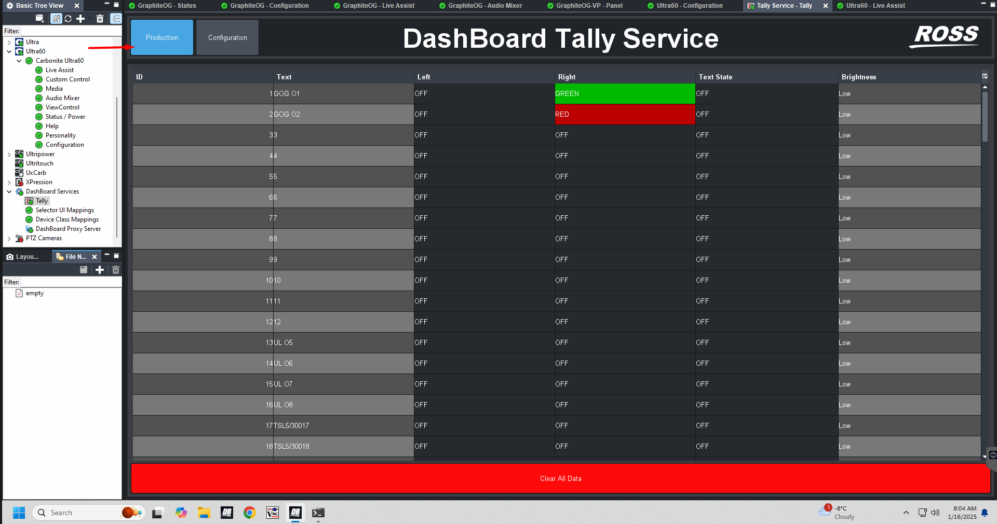This screenshot has width=997, height=524.
Task: Click the save icon in File Navigator toolbar
Action: pyautogui.click(x=84, y=270)
